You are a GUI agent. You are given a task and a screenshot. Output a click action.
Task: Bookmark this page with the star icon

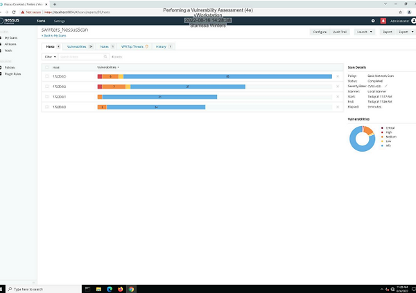coord(400,12)
